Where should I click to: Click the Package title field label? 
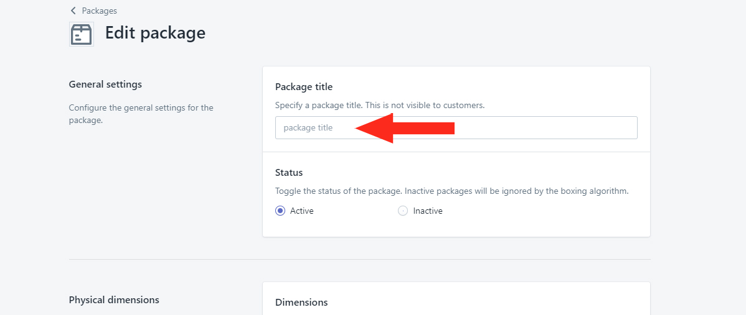coord(304,87)
